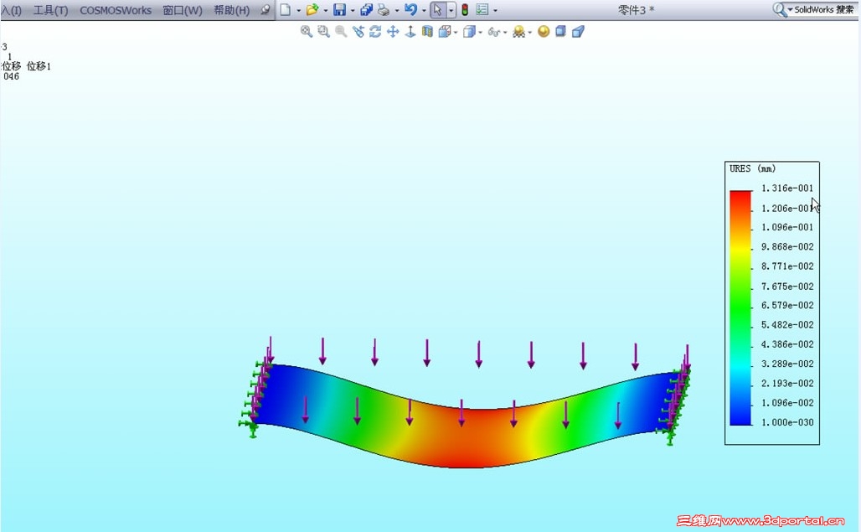The width and height of the screenshot is (861, 532).
Task: Click the Pan four-arrow icon
Action: click(393, 31)
